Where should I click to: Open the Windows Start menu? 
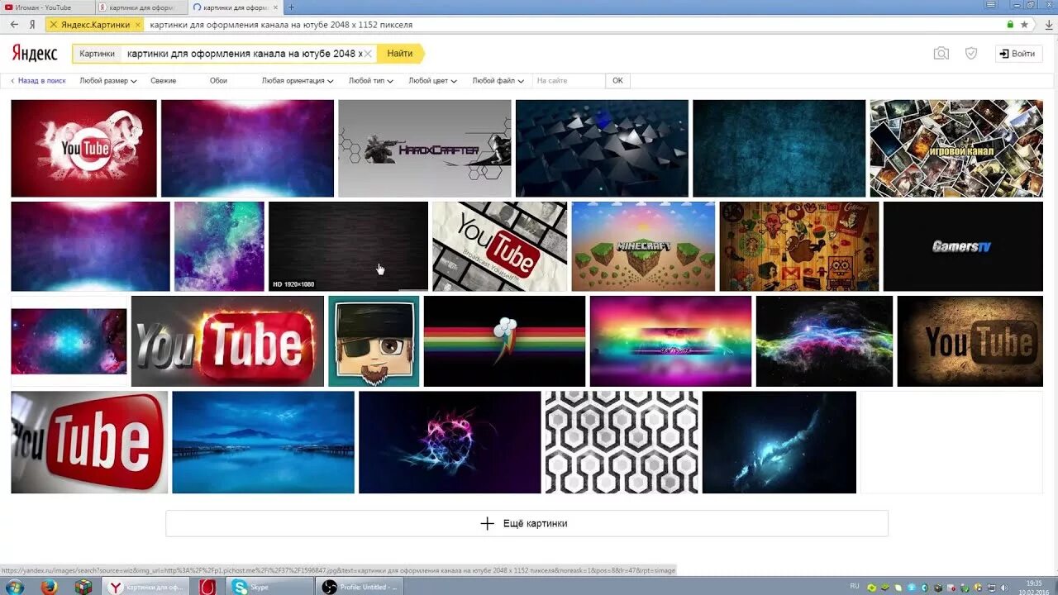coord(14,587)
